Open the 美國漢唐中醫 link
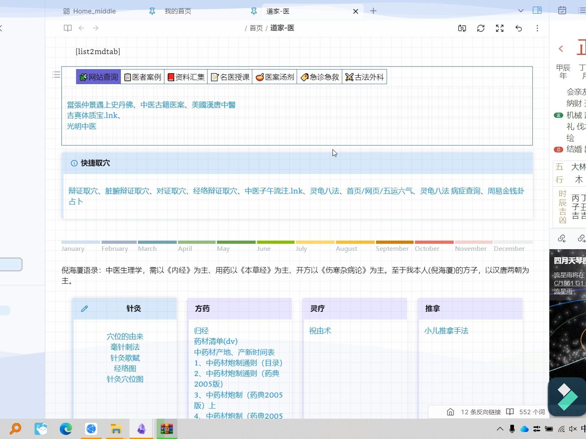The width and height of the screenshot is (586, 439). [x=214, y=105]
